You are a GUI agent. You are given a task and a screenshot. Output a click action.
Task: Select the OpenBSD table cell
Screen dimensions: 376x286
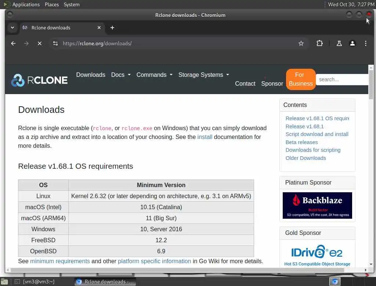(x=43, y=251)
